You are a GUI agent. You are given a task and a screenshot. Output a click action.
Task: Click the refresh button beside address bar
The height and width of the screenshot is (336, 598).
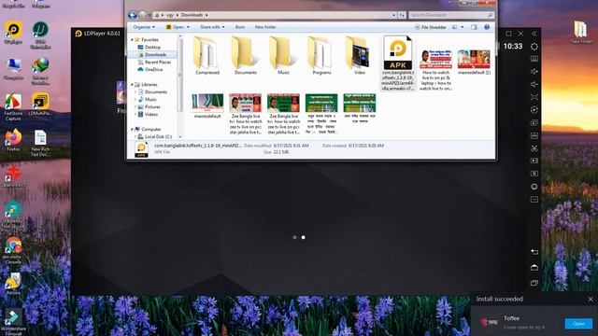tap(402, 15)
